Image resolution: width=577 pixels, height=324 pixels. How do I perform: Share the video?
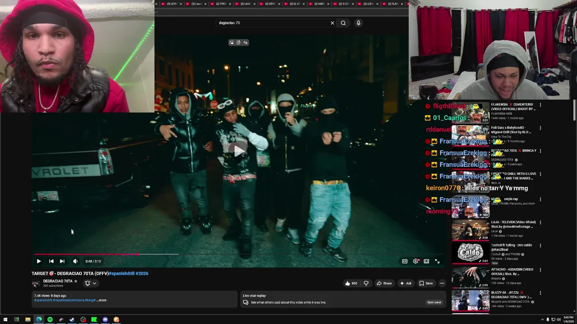384,283
